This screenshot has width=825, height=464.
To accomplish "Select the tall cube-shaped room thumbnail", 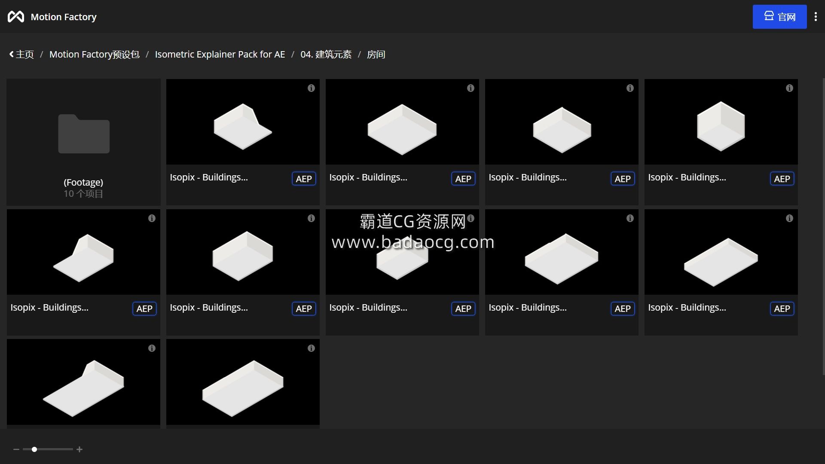I will [721, 122].
